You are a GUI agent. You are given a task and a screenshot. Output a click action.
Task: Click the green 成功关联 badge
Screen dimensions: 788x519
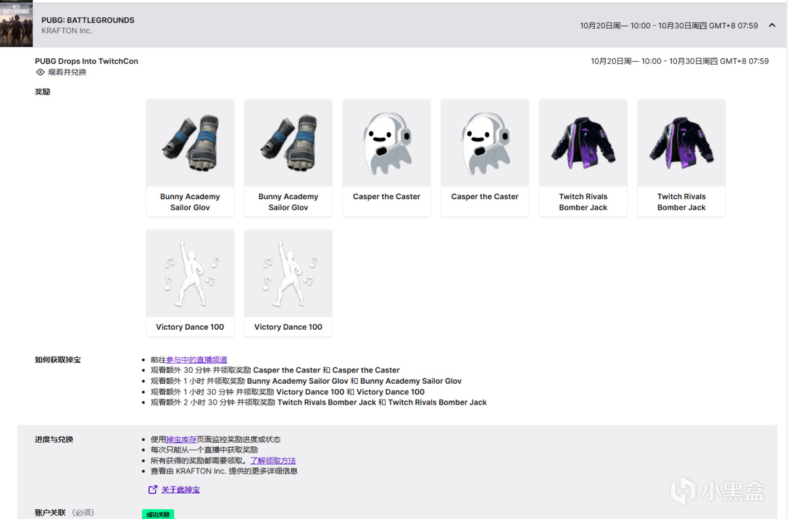coord(158,514)
